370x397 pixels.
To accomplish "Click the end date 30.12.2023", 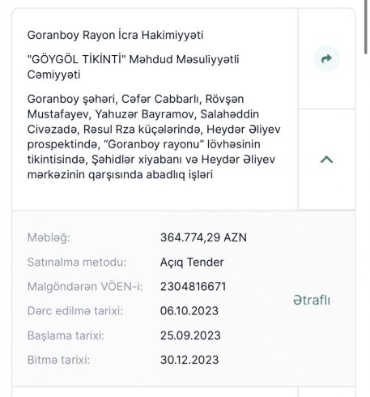I will (189, 360).
